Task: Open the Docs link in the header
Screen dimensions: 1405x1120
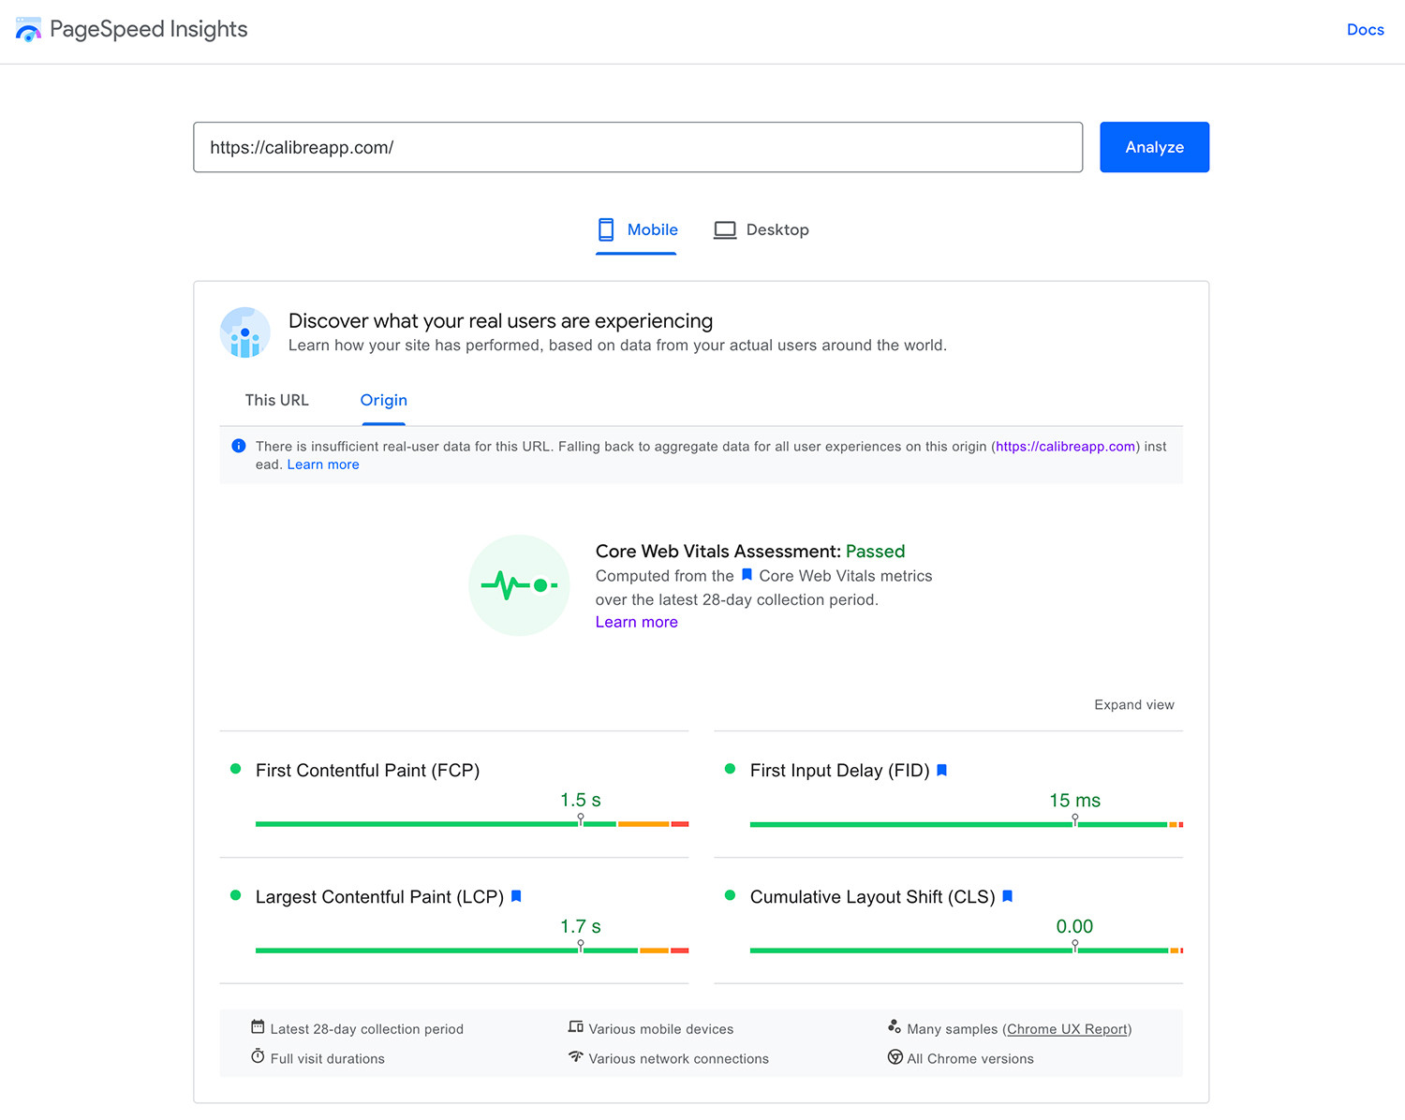Action: (1365, 29)
